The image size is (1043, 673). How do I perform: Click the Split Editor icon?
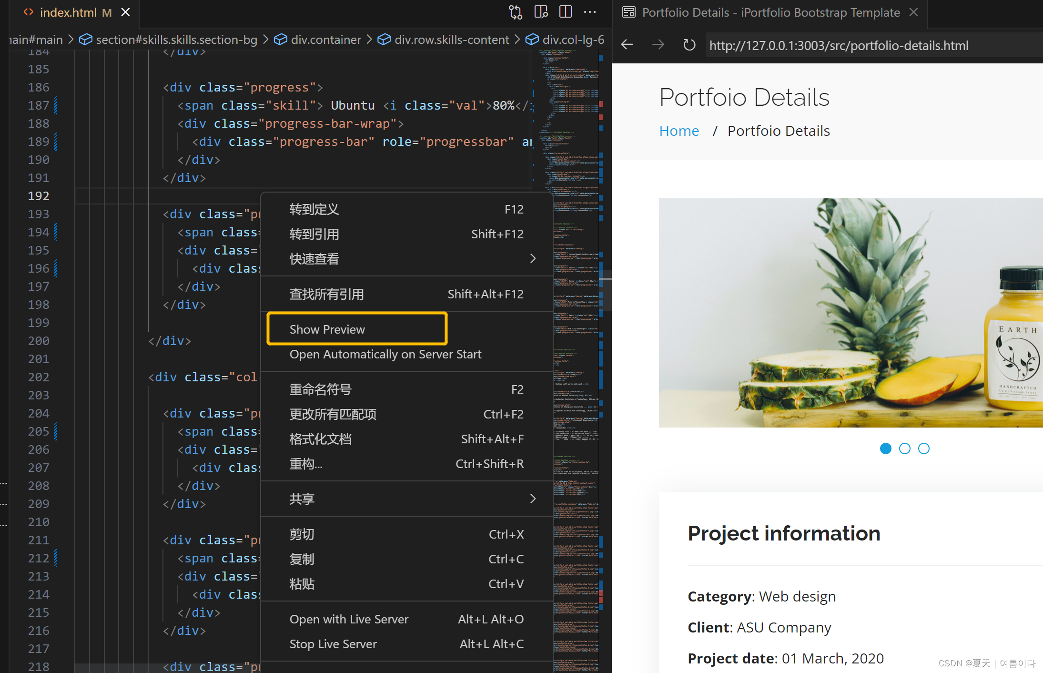(x=566, y=12)
